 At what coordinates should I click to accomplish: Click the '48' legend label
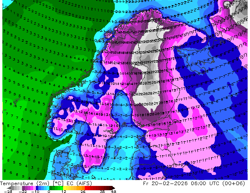[114, 191]
